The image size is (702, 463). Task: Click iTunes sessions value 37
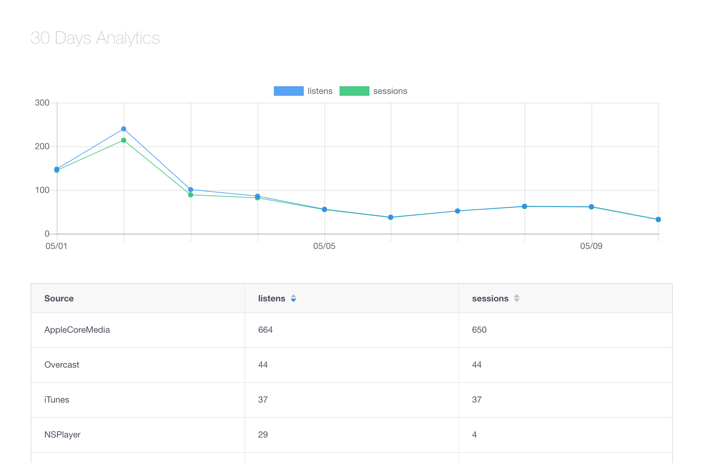click(x=477, y=400)
